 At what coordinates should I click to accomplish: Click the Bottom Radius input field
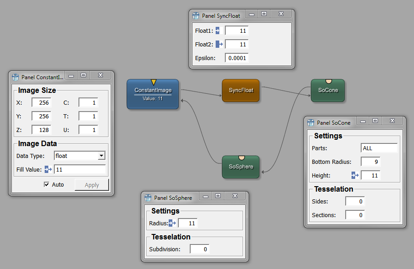point(370,162)
